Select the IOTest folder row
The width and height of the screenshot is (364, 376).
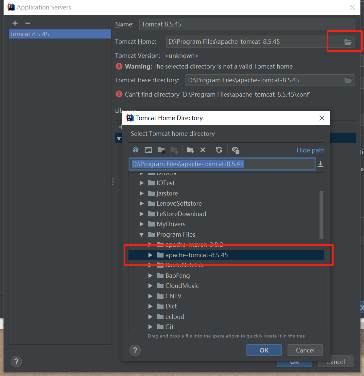coord(226,183)
